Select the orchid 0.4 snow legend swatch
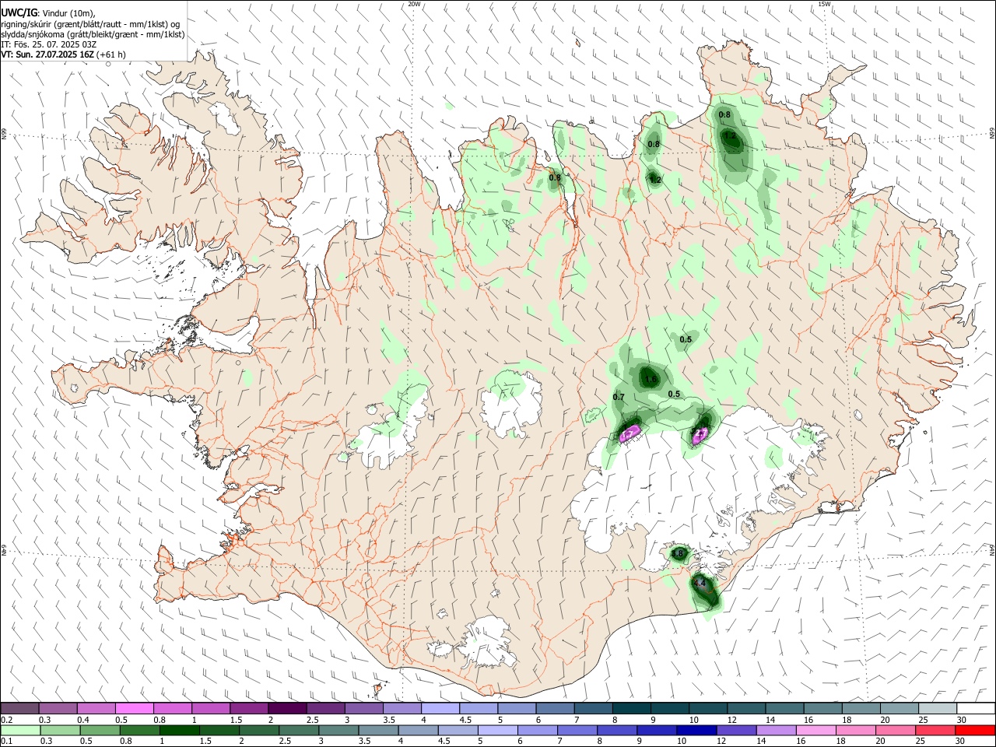Screen dimensions: 996x747 (96, 708)
